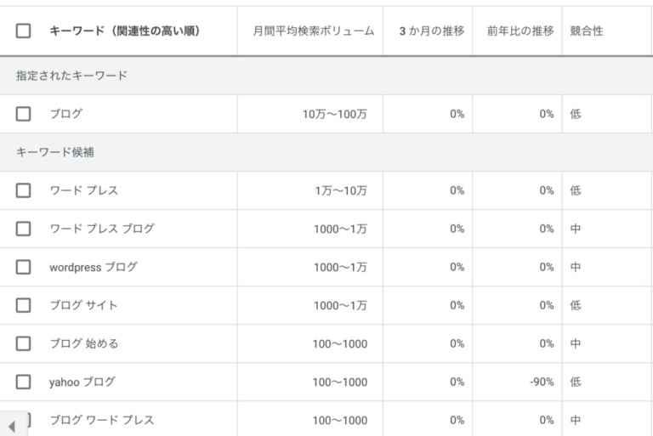
Task: Select the yahoo ブログ checkbox
Action: tap(24, 382)
